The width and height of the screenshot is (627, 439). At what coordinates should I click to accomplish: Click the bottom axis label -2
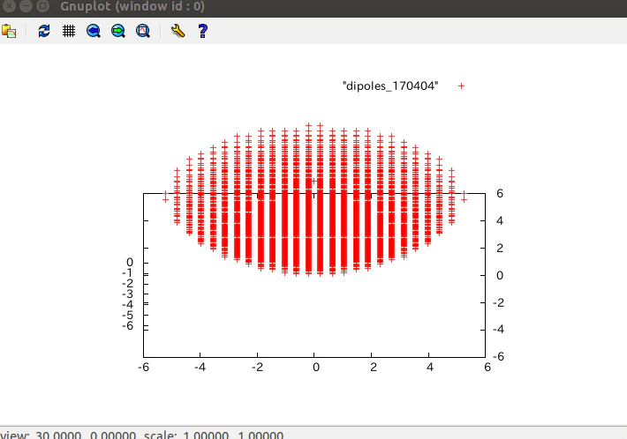click(x=257, y=368)
